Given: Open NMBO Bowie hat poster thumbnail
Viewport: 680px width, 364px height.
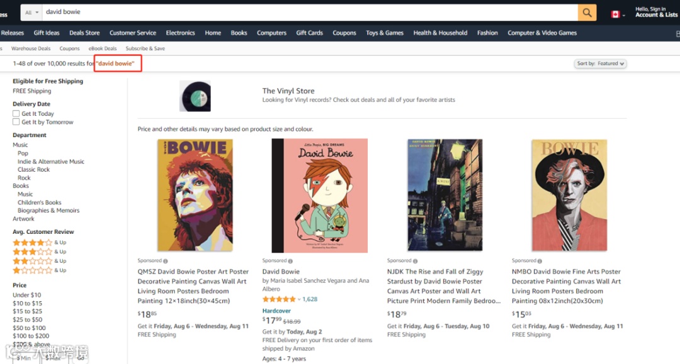Looking at the screenshot, I should 569,195.
